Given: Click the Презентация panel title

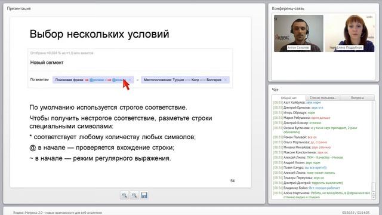Looking at the screenshot, I should click(x=19, y=8).
